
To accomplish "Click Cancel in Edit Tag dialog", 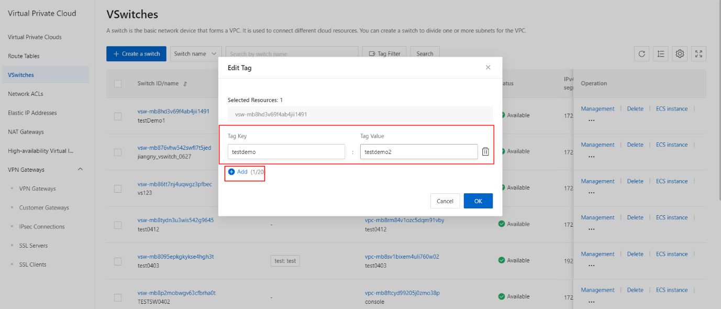I will point(445,201).
